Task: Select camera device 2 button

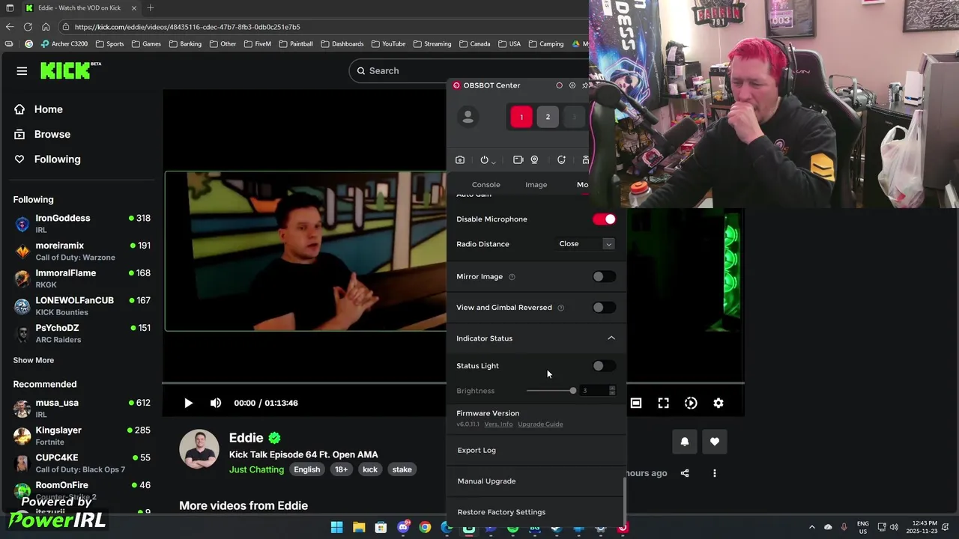Action: (548, 117)
